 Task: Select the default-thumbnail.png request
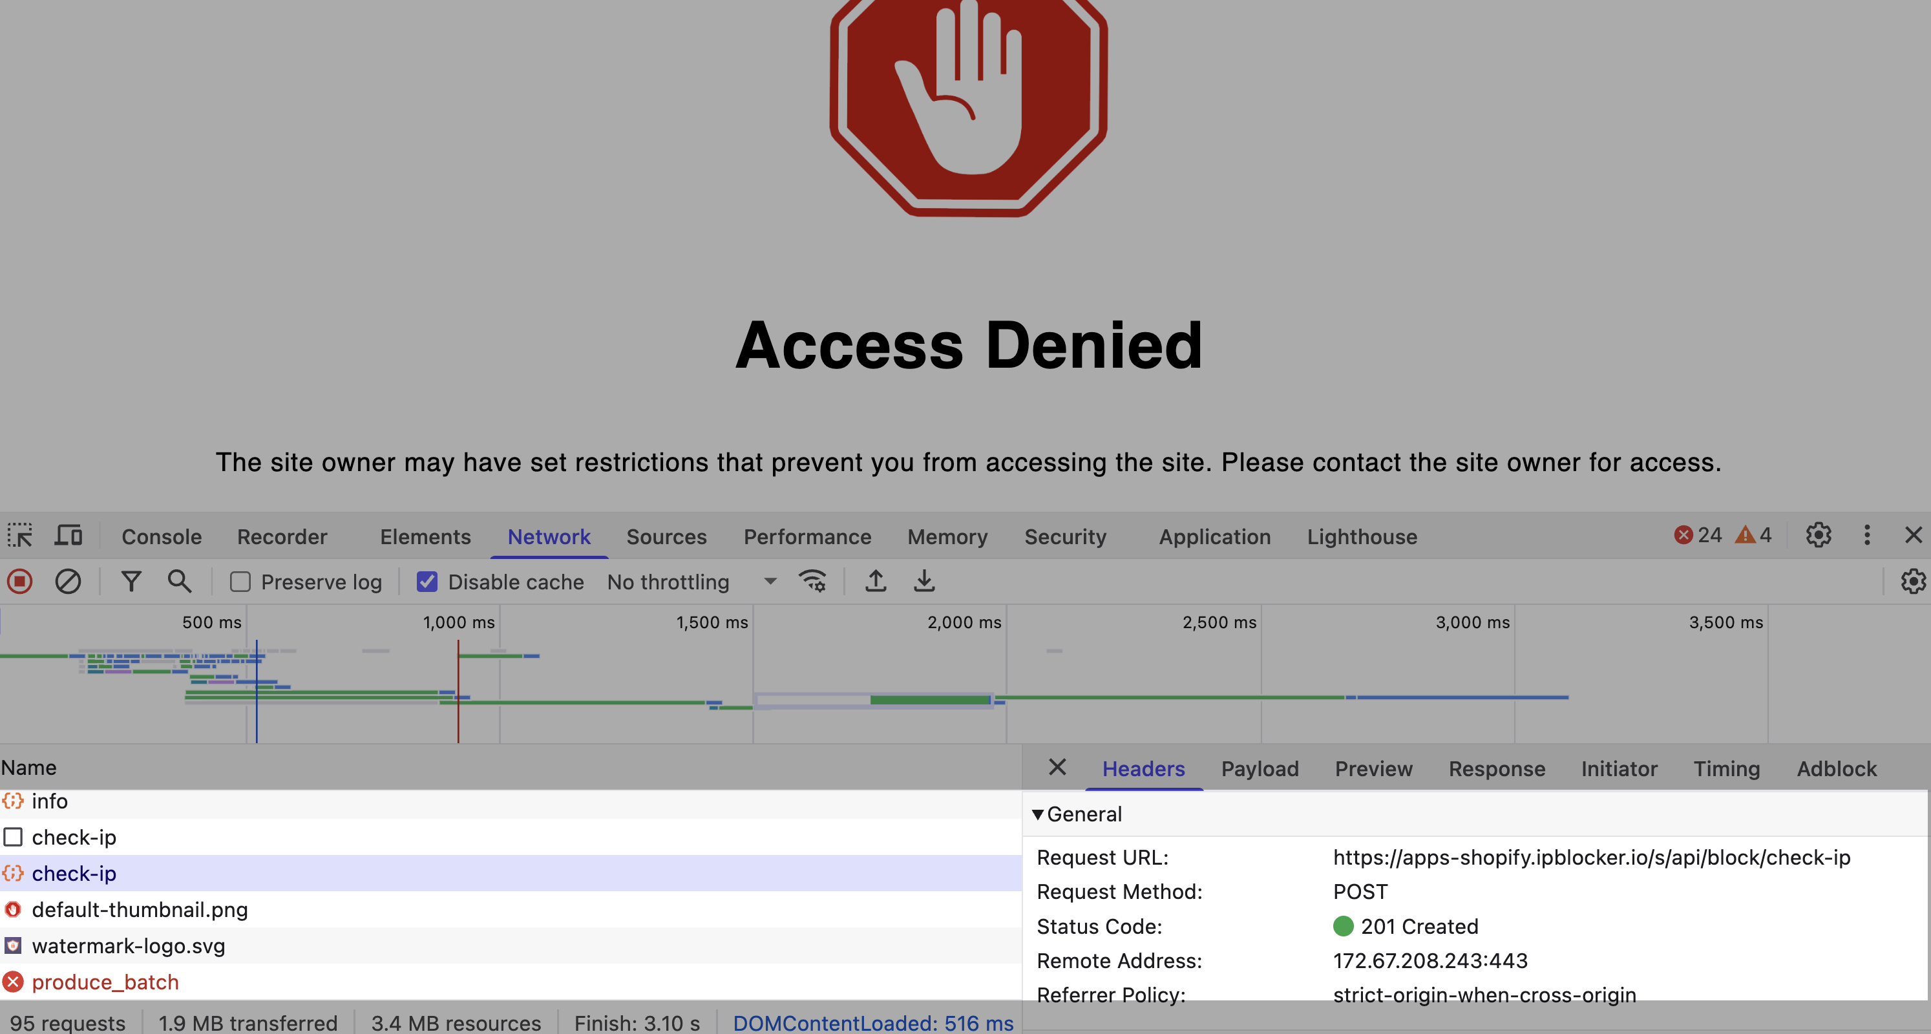coord(511,909)
